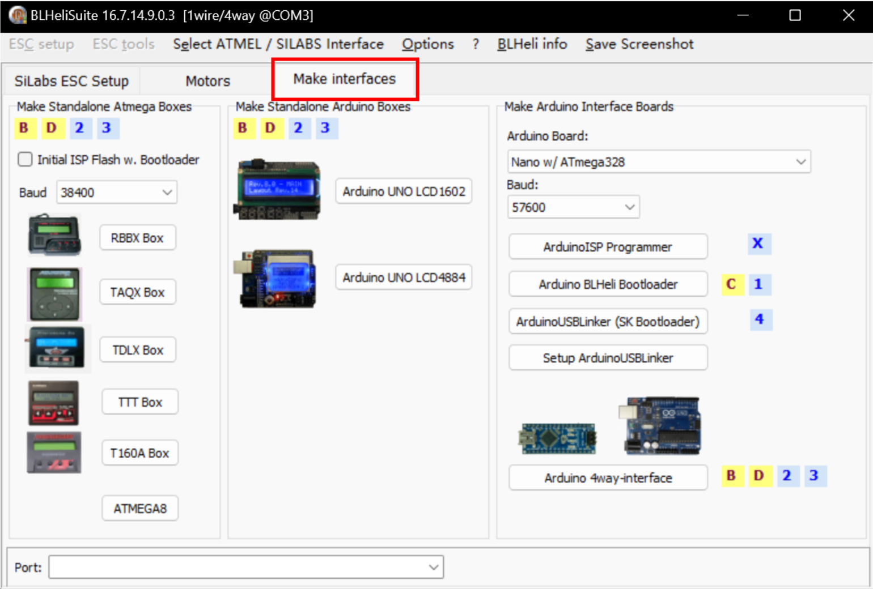
Task: Click the TDLX Box device image
Action: [57, 348]
